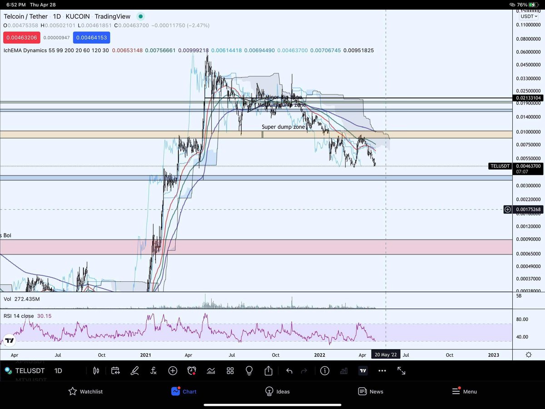The width and height of the screenshot is (545, 409).
Task: Tap the TradingView logo toolbar button
Action: click(363, 371)
